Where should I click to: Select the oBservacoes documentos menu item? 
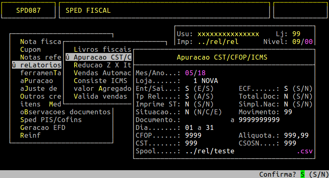pos(65,112)
